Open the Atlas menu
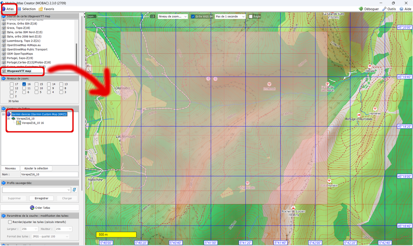This screenshot has width=413, height=246. coord(8,9)
